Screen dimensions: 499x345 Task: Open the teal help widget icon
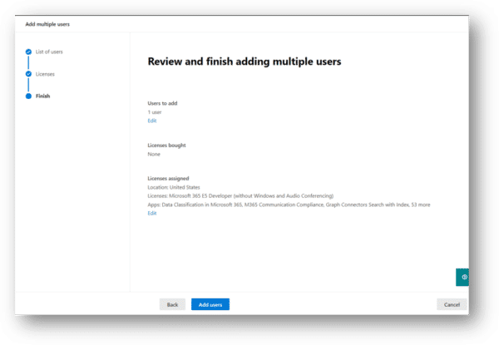tap(463, 277)
